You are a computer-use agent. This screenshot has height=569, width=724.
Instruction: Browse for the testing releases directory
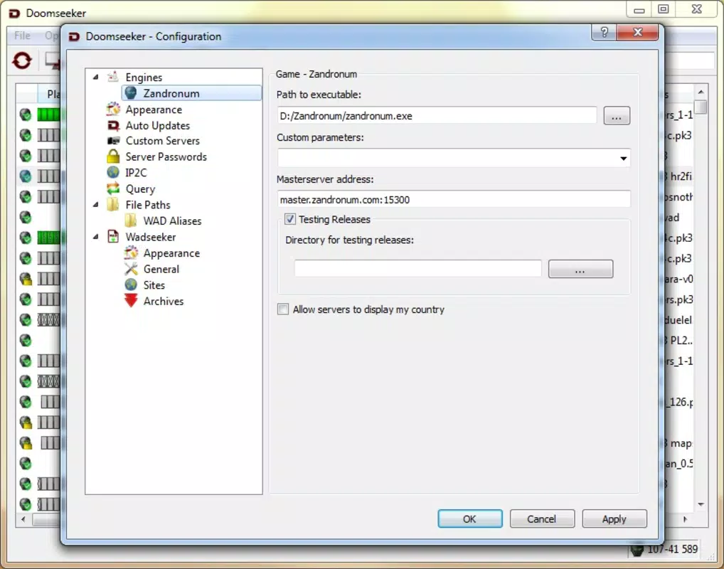point(580,269)
